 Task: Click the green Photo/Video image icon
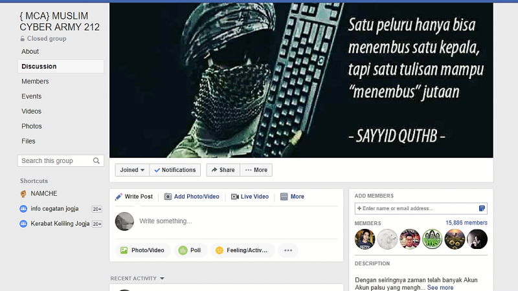(124, 250)
